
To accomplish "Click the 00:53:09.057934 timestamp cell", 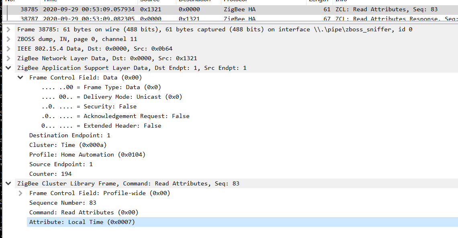I will (x=89, y=9).
